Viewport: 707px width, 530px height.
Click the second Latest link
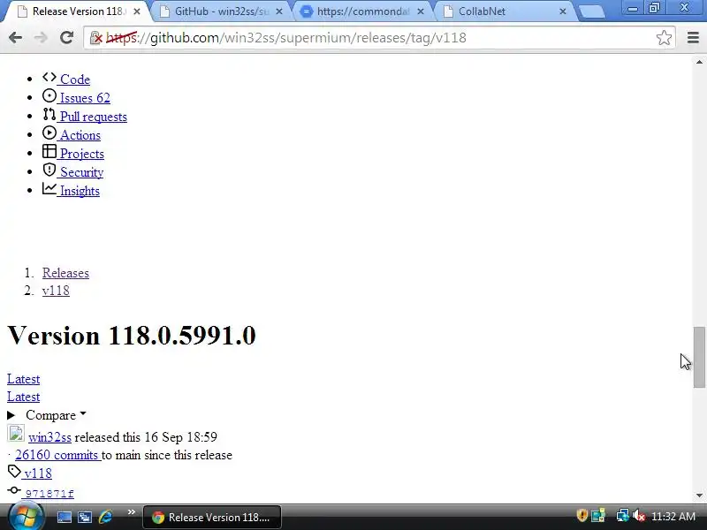(x=24, y=397)
